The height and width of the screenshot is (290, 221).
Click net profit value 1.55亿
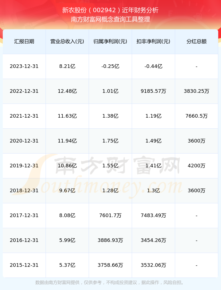point(110,166)
